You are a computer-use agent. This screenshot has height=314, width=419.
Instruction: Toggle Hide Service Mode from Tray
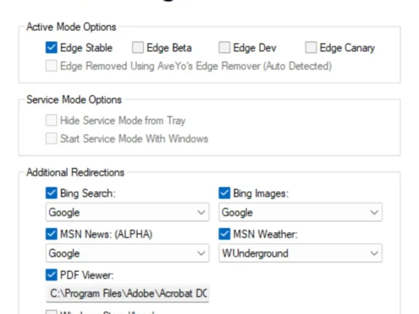click(51, 121)
